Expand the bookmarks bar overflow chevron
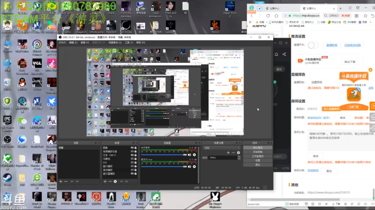Image resolution: width=375 pixels, height=210 pixels. [370, 22]
